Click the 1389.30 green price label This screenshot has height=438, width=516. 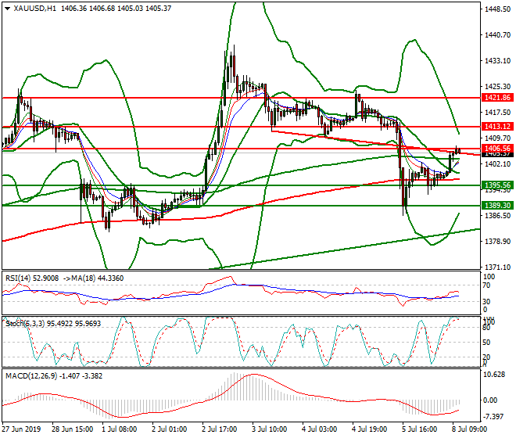(x=497, y=206)
